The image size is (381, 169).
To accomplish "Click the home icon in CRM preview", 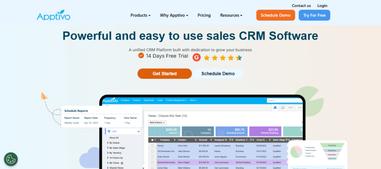I will pyautogui.click(x=275, y=107).
